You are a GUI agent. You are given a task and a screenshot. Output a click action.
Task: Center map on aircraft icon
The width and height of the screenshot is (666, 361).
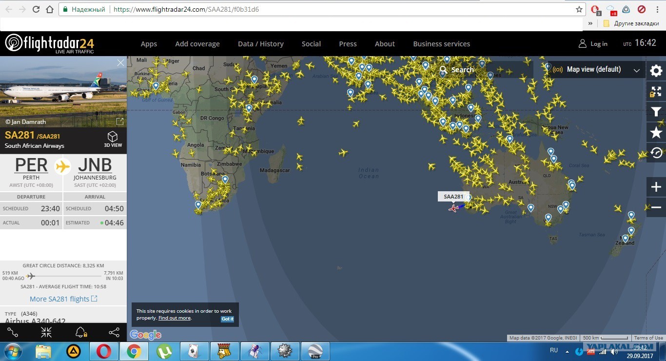pos(46,332)
